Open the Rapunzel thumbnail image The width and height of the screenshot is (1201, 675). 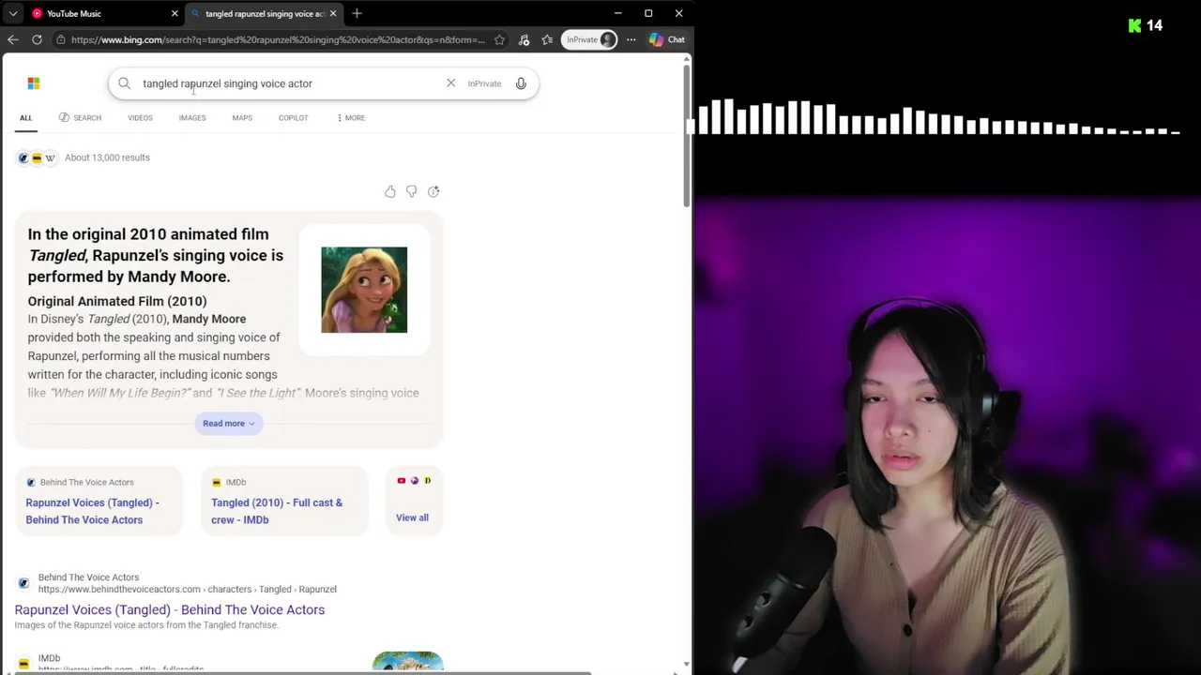pos(364,290)
